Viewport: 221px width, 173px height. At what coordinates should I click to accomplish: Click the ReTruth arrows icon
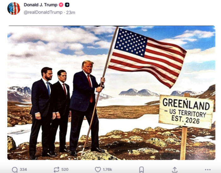tap(57, 170)
